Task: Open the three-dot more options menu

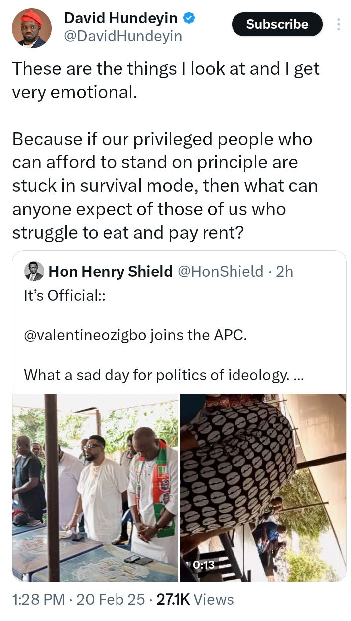Action: pyautogui.click(x=339, y=24)
